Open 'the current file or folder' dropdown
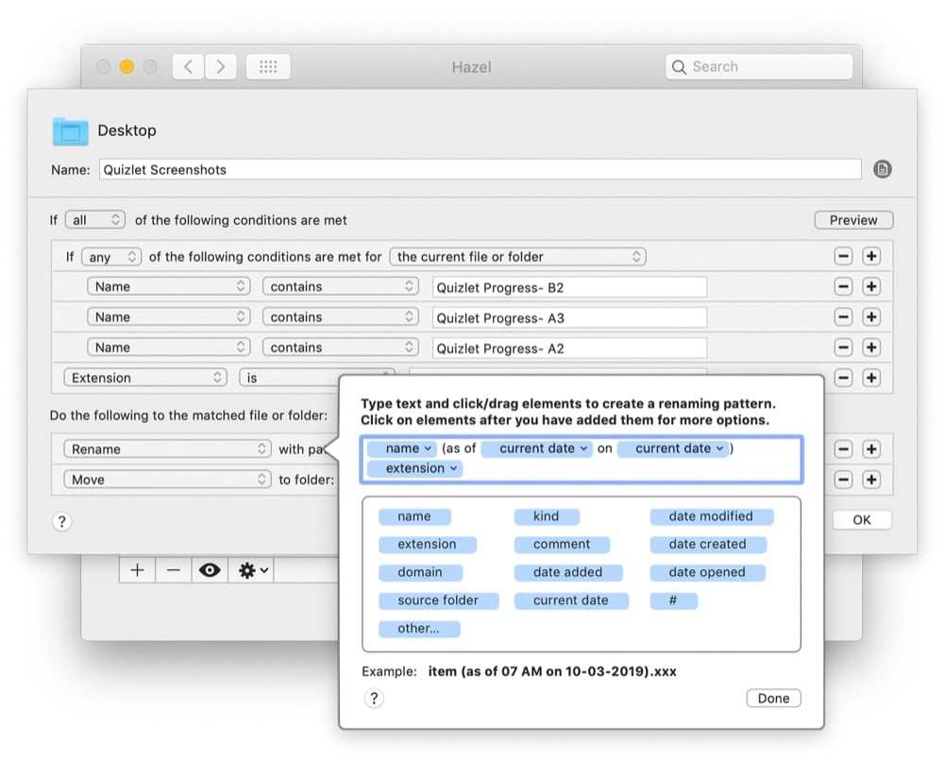Viewport: 944px width, 761px height. pyautogui.click(x=517, y=257)
